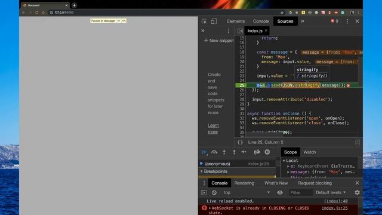Click the home icon in the browser toolbar

43,13
